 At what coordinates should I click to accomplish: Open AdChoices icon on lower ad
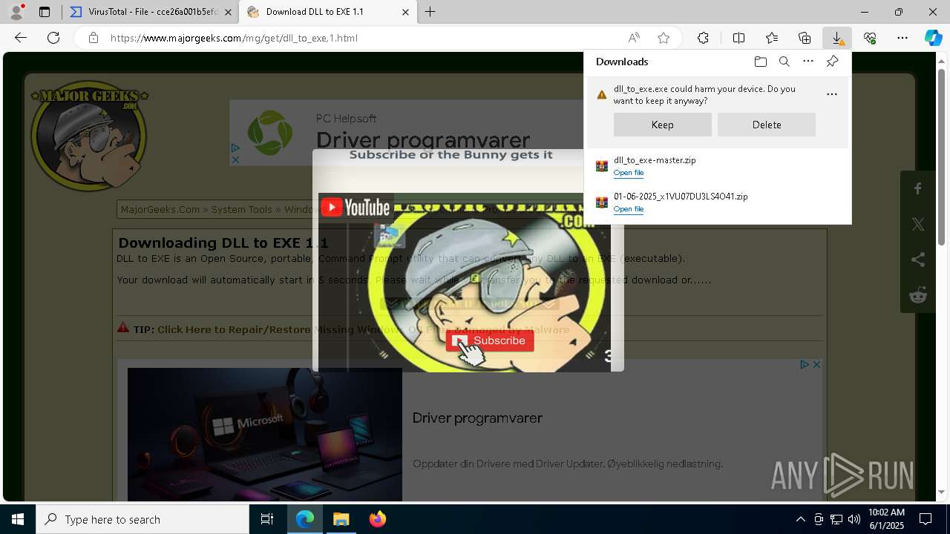(805, 364)
